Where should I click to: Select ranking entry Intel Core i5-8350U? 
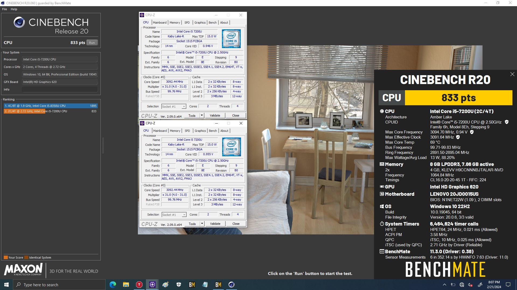(x=50, y=106)
